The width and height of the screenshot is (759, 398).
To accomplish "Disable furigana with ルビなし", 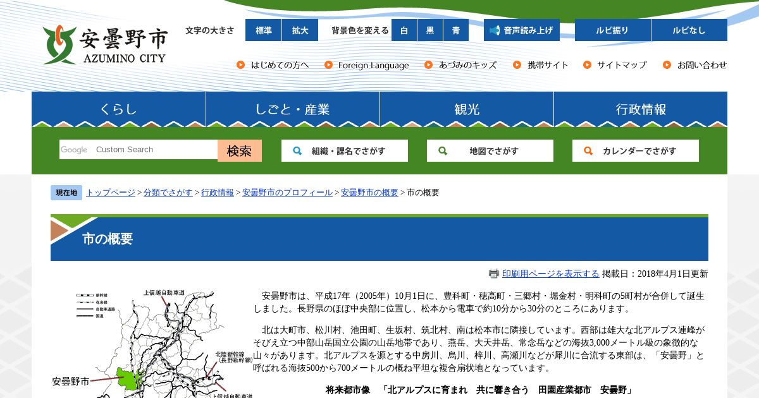I will point(689,30).
